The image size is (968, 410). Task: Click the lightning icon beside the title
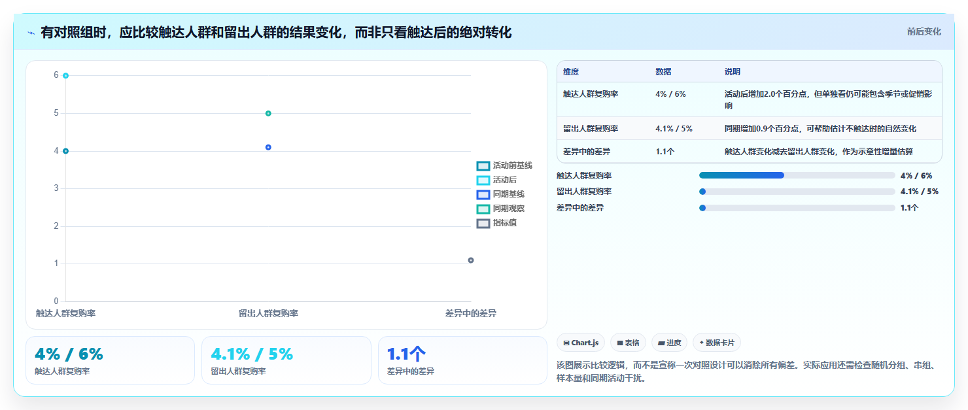(x=31, y=33)
